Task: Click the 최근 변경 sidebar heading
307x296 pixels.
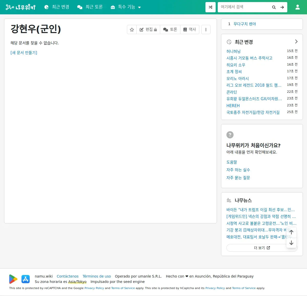Action: (244, 42)
